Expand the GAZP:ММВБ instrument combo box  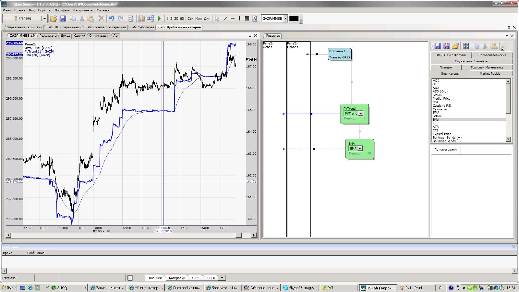pos(285,18)
